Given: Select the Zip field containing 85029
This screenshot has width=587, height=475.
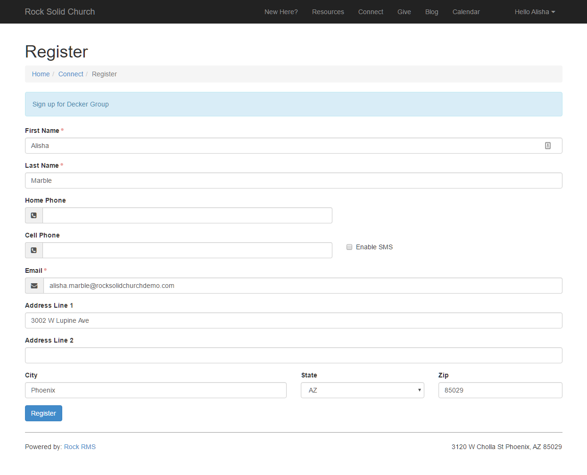Looking at the screenshot, I should click(x=500, y=390).
